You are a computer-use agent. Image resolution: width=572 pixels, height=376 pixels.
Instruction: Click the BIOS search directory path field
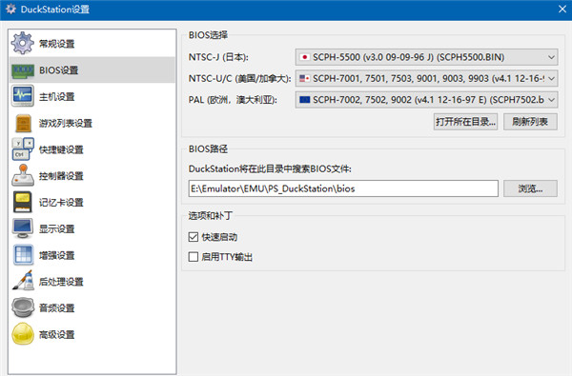pyautogui.click(x=343, y=188)
